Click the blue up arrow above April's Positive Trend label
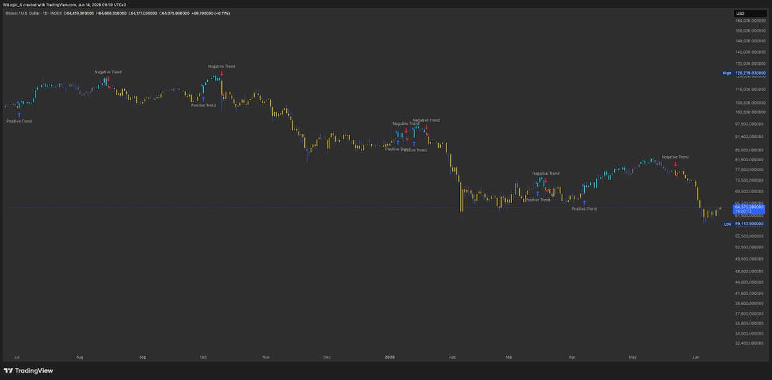This screenshot has height=380, width=772. [584, 202]
